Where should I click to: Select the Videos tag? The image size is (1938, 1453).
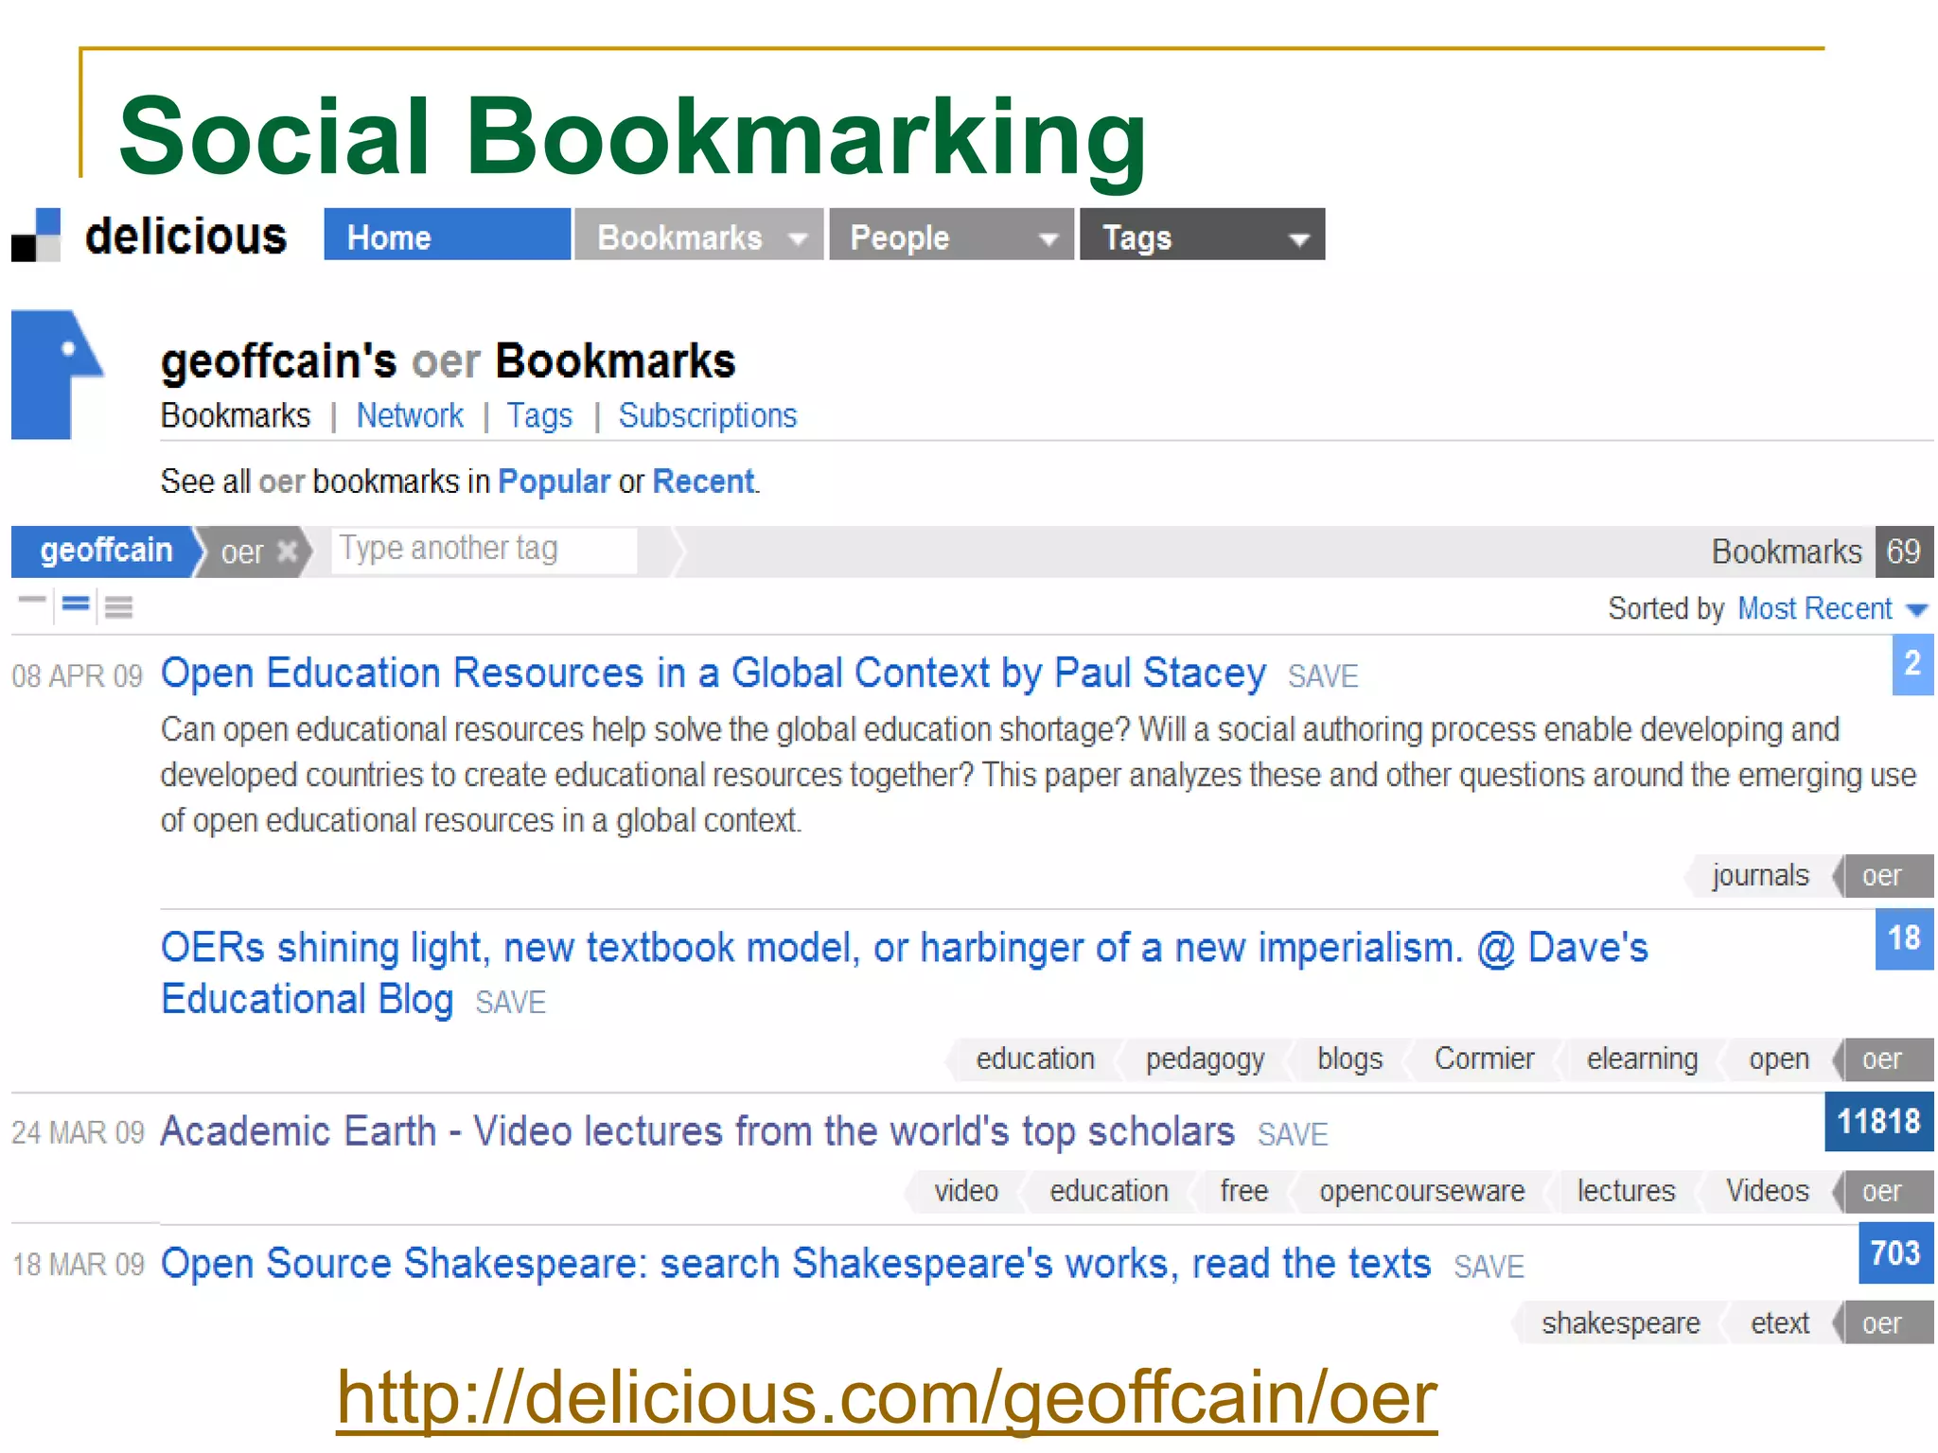click(1767, 1191)
